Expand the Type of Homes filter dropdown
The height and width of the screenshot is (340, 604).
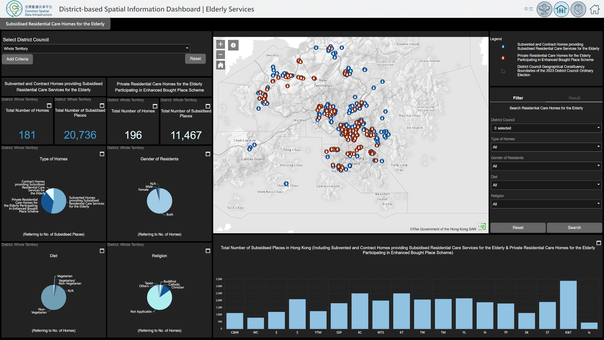[546, 147]
